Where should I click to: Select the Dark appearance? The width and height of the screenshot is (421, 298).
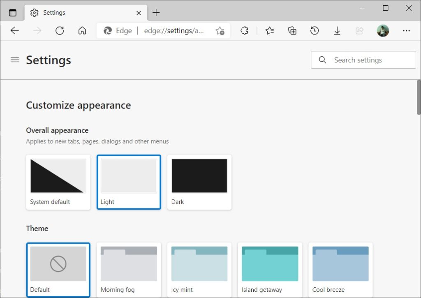pos(199,182)
